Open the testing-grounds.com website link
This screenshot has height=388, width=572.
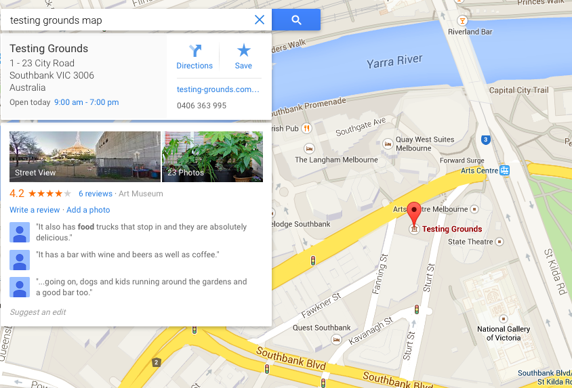click(218, 89)
